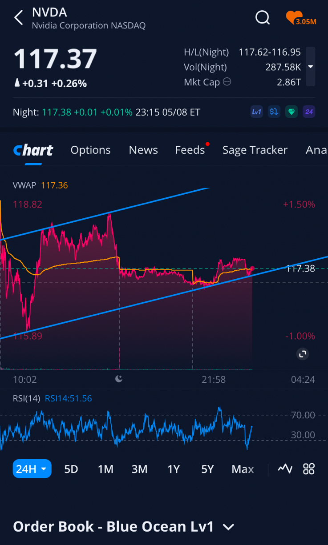Tap the NVDA ticker title
The width and height of the screenshot is (328, 545).
(49, 12)
